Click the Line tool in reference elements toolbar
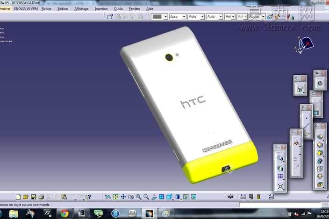Screen dimensions: 329x219 pos(307,126)
